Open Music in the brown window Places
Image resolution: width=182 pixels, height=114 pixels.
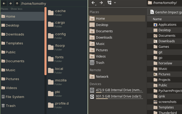(x=117, y=44)
